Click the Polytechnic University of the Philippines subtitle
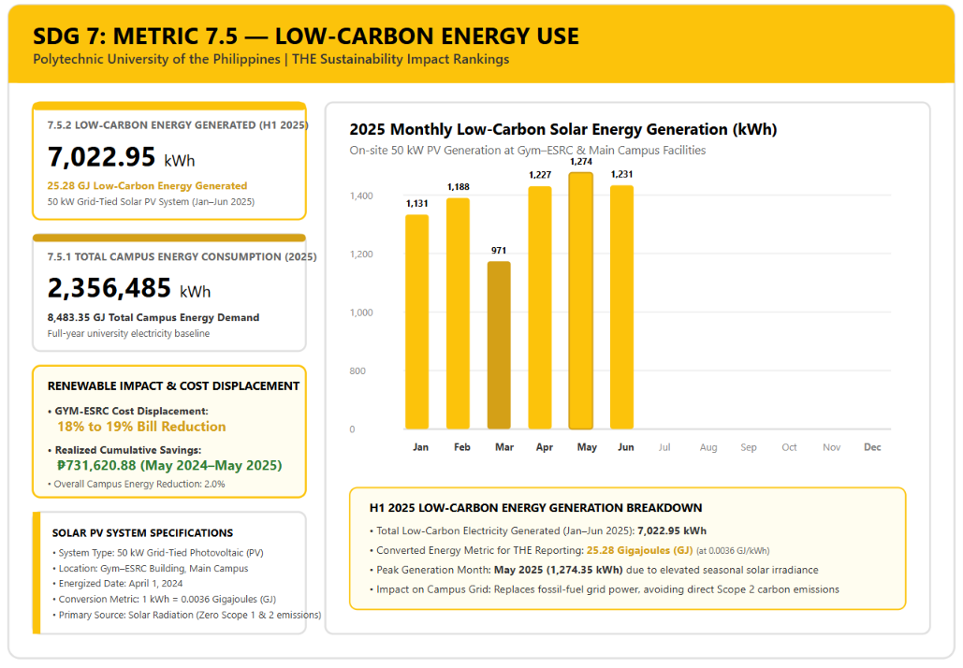Image resolution: width=963 pixels, height=668 pixels. click(270, 59)
